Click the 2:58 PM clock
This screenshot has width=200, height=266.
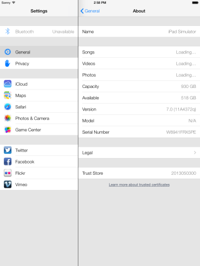100,3
